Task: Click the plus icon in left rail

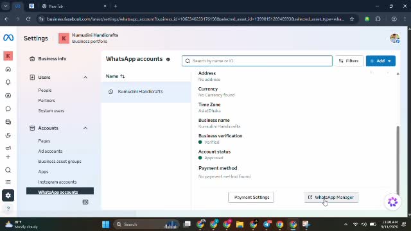Action: pyautogui.click(x=8, y=157)
